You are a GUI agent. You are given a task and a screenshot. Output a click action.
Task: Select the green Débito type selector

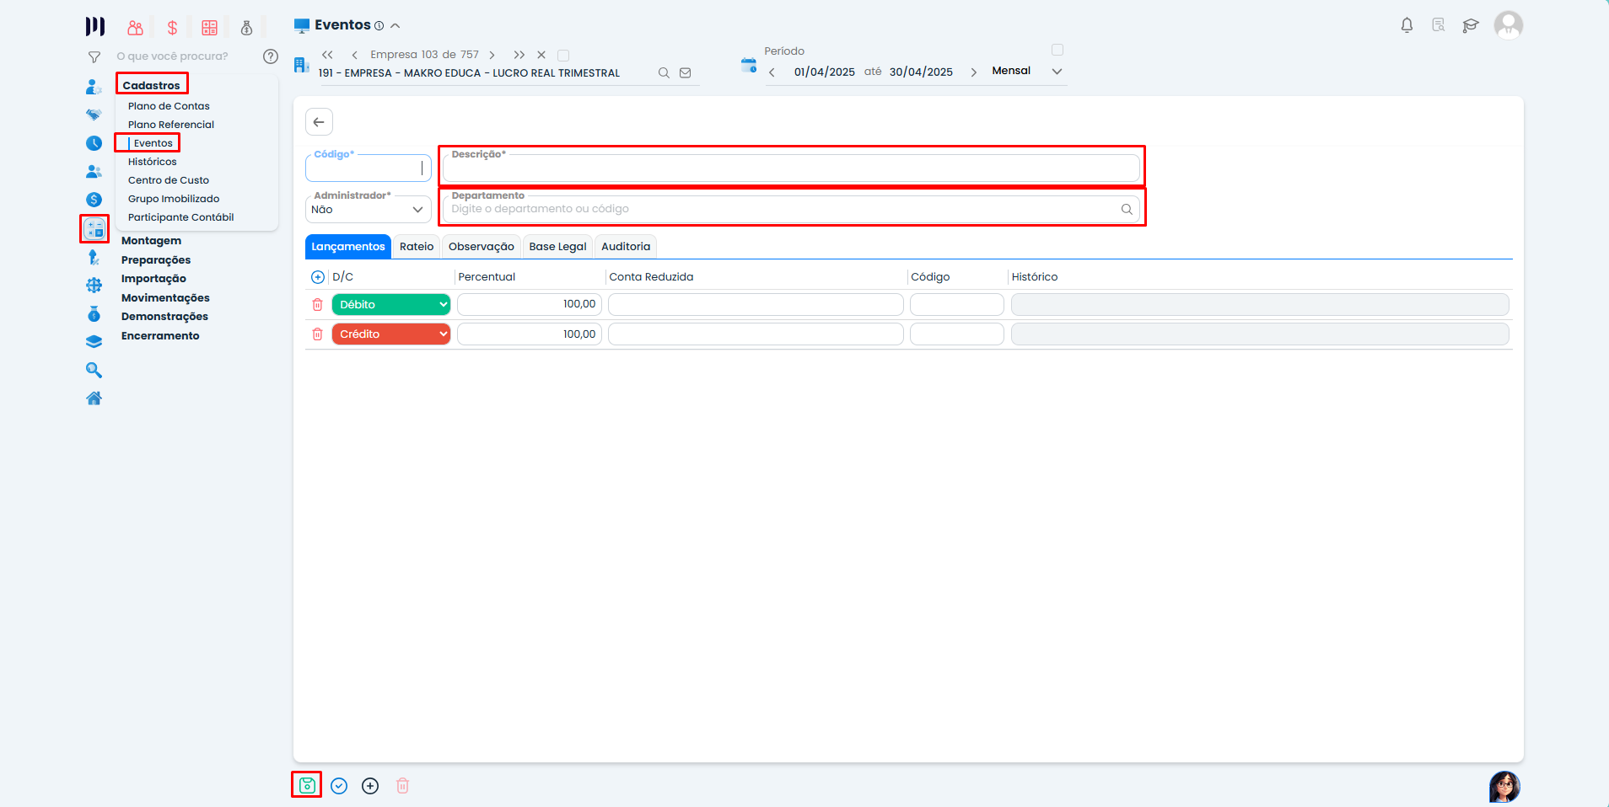pos(391,305)
